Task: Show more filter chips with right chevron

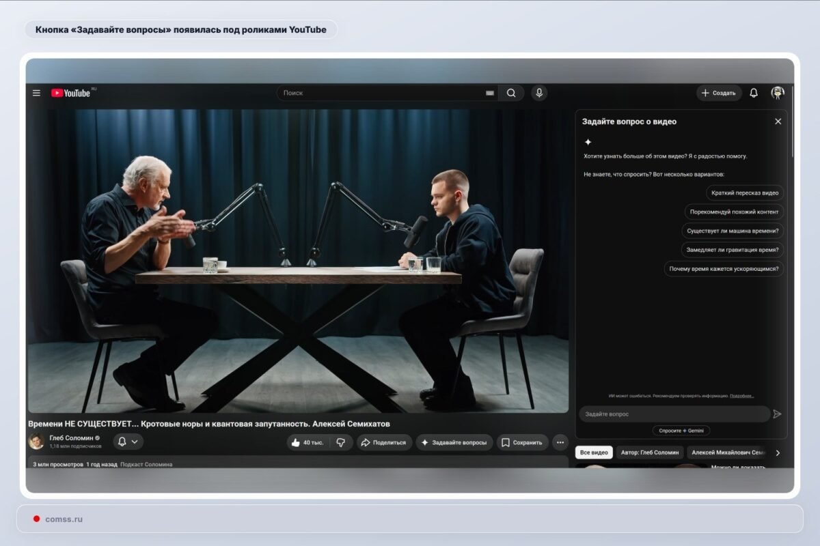Action: click(x=778, y=452)
